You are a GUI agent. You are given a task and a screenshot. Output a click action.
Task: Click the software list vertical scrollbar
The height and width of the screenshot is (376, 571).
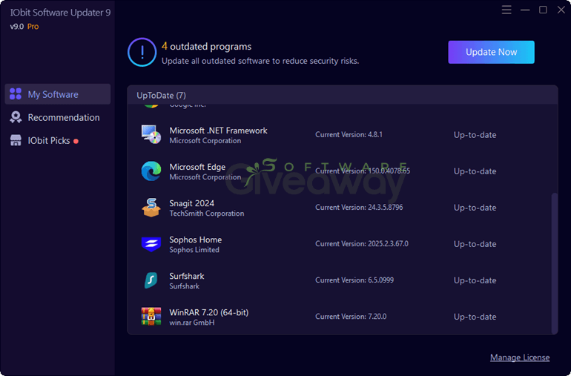[554, 263]
